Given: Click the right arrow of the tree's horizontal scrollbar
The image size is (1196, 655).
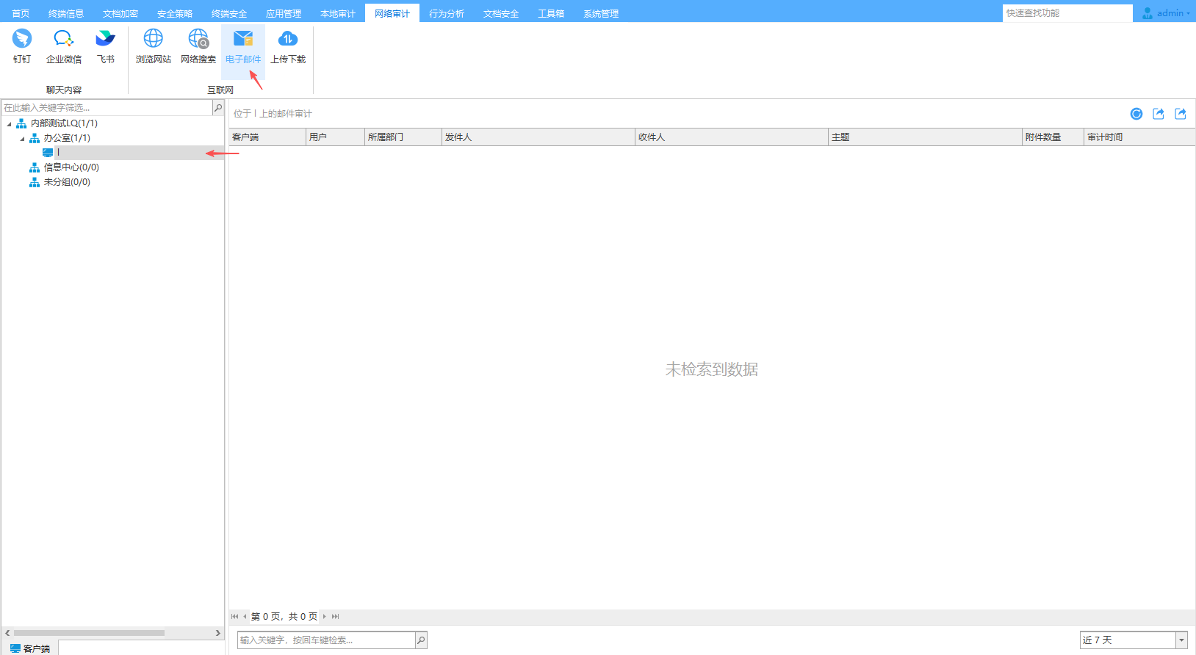Looking at the screenshot, I should point(217,633).
